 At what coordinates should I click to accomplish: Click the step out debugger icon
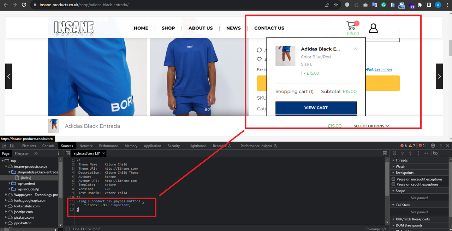tap(418, 153)
